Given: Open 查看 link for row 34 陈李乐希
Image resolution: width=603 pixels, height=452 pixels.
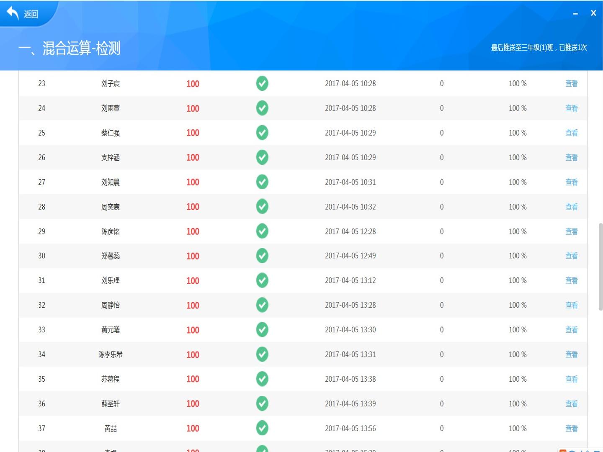Looking at the screenshot, I should [572, 355].
